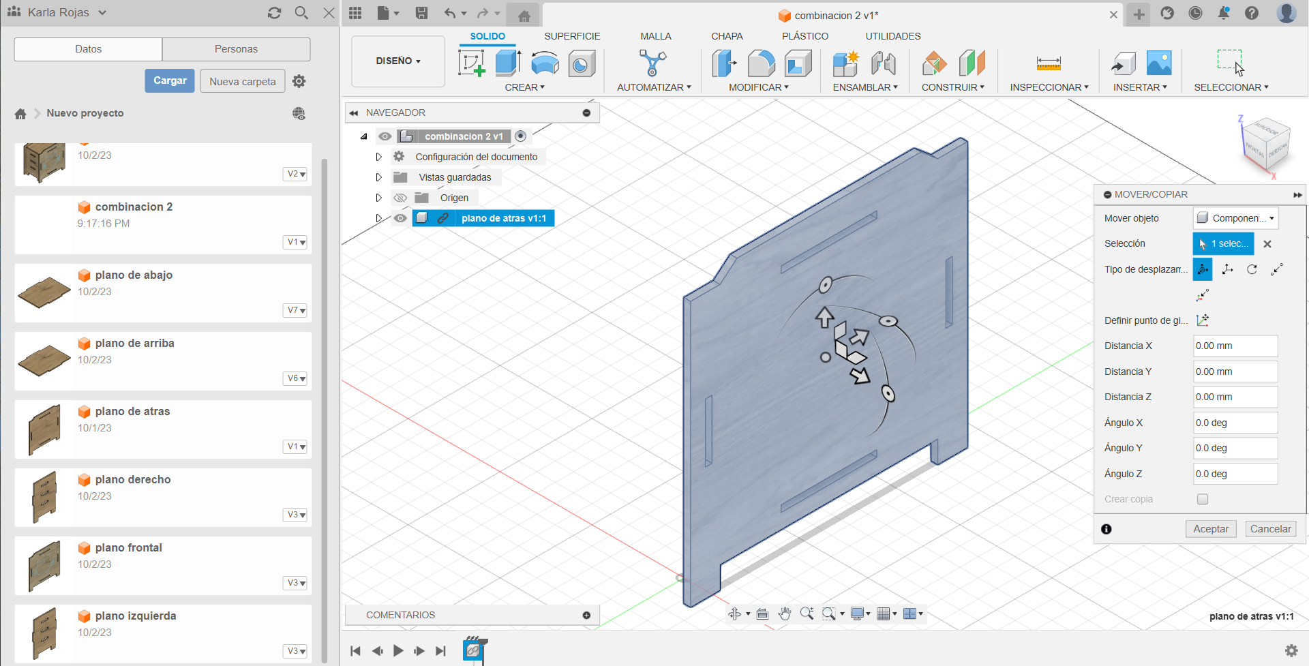Open timeline settings gear

[x=1291, y=650]
